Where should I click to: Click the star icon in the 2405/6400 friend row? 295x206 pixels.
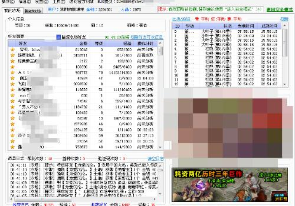[x=13, y=67]
